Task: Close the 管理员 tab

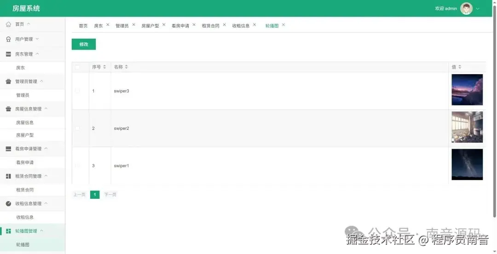Action: pos(134,24)
